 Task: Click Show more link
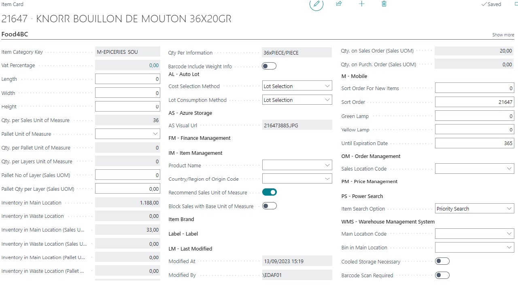pyautogui.click(x=503, y=35)
